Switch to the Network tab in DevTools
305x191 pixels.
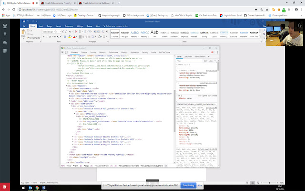pos(102,52)
